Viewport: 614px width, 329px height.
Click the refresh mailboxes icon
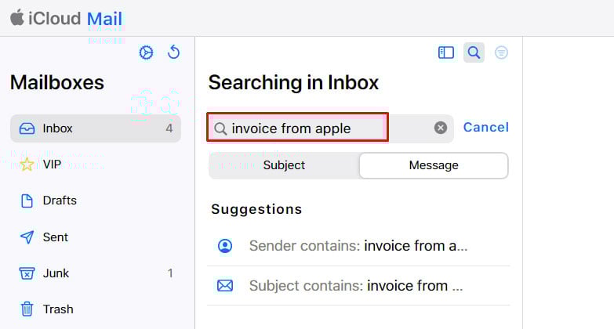(174, 52)
